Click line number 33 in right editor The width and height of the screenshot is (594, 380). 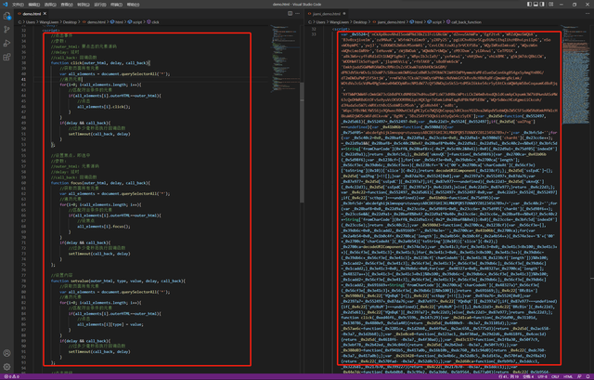(x=314, y=34)
